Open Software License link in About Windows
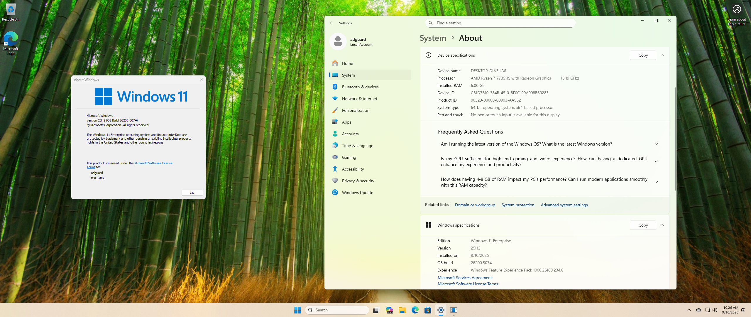 point(153,163)
